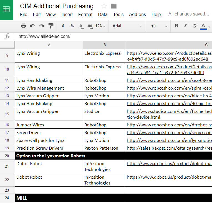Select the Dobot Robot cell in row 22

point(49,180)
